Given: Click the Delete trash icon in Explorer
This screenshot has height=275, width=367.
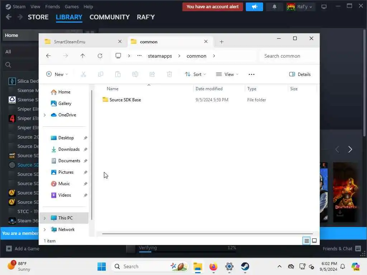Looking at the screenshot, I should pos(169,74).
